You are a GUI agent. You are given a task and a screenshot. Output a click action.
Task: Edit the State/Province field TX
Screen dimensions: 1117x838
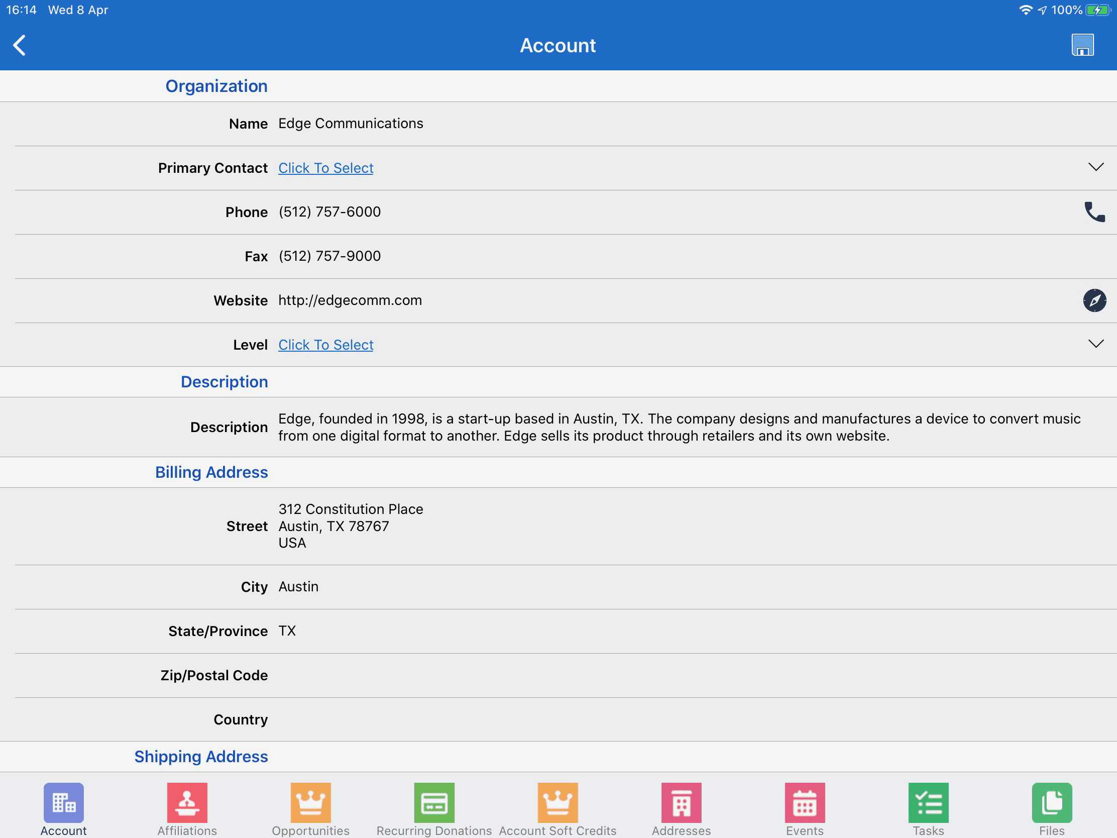pyautogui.click(x=287, y=631)
